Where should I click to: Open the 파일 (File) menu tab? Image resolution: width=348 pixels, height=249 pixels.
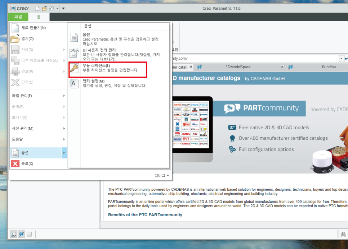[18, 17]
